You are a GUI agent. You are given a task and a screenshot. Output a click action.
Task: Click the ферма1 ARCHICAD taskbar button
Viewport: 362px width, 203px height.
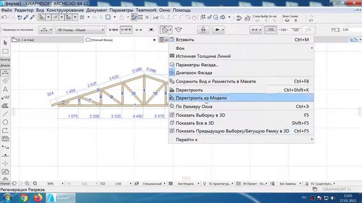tap(61, 198)
